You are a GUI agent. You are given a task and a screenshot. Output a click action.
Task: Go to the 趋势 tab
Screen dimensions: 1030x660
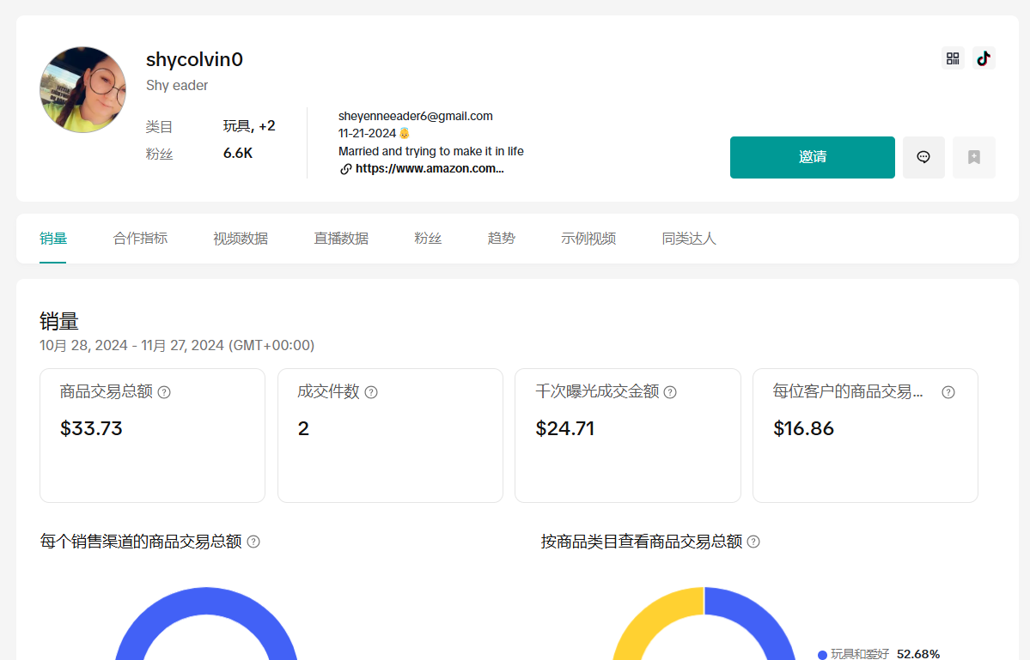pyautogui.click(x=501, y=239)
